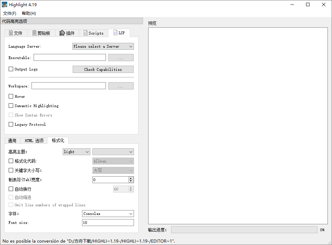Click the status bar conversion error message
The image size is (332, 245).
click(x=89, y=241)
